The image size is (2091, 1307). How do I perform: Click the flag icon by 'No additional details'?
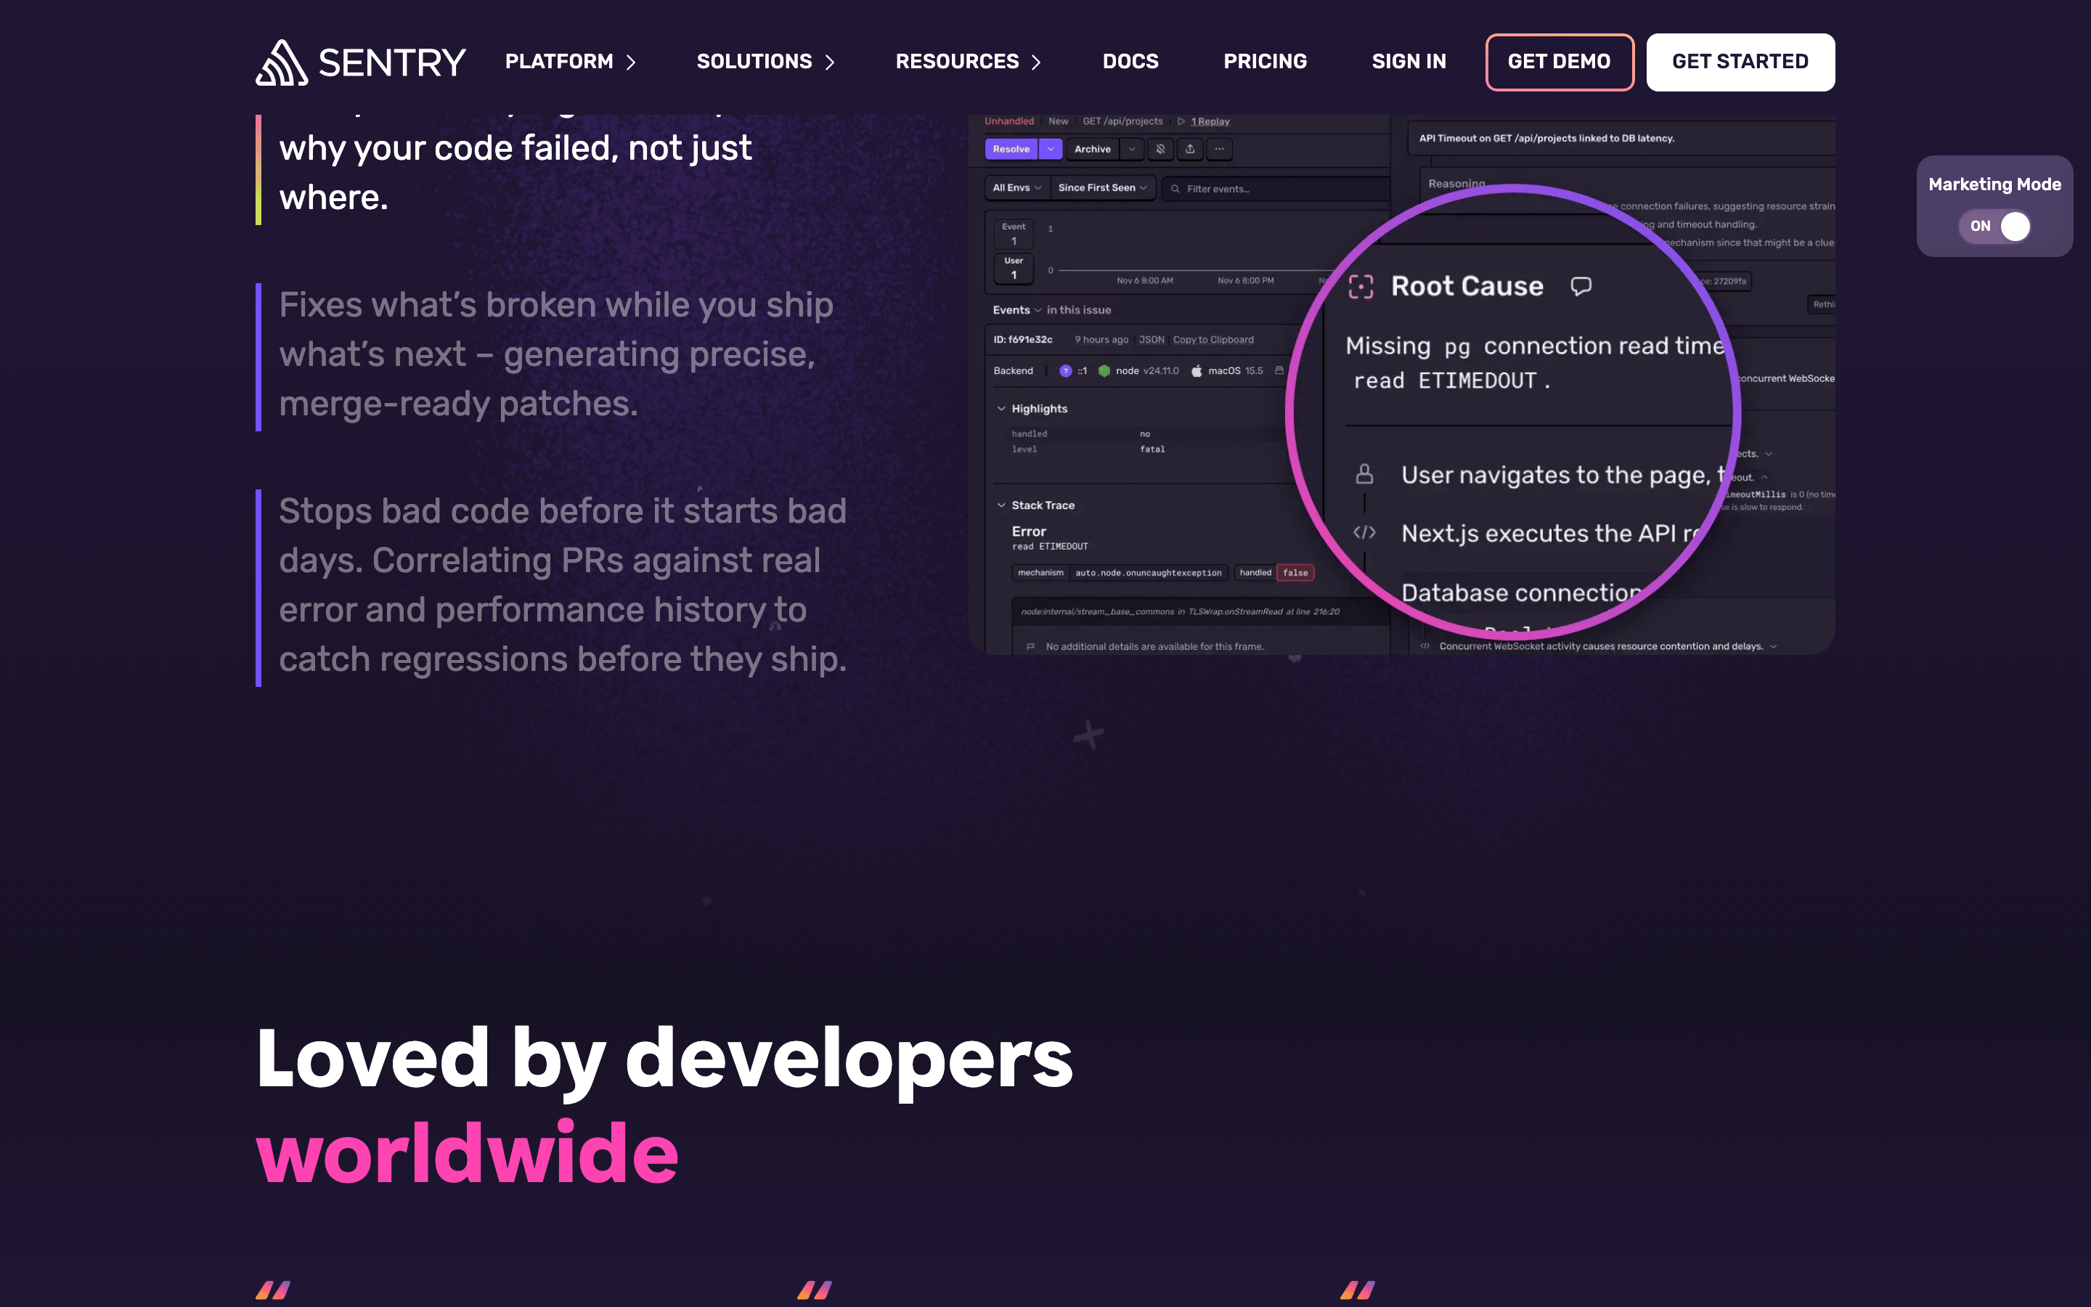[x=1030, y=646]
